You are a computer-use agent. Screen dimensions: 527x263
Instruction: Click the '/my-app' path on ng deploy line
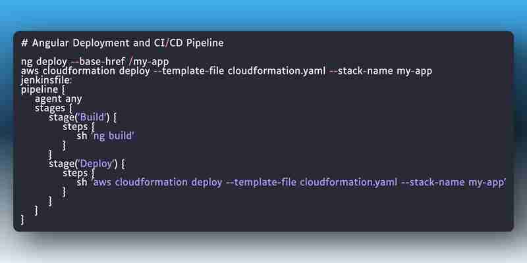pos(149,62)
